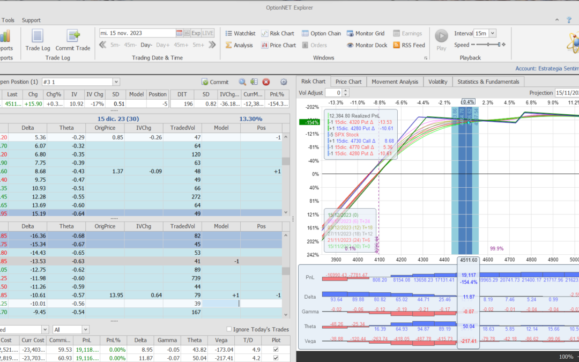This screenshot has height=362, width=579.
Task: Enable Ignore Today's Trades checkbox
Action: (x=229, y=329)
